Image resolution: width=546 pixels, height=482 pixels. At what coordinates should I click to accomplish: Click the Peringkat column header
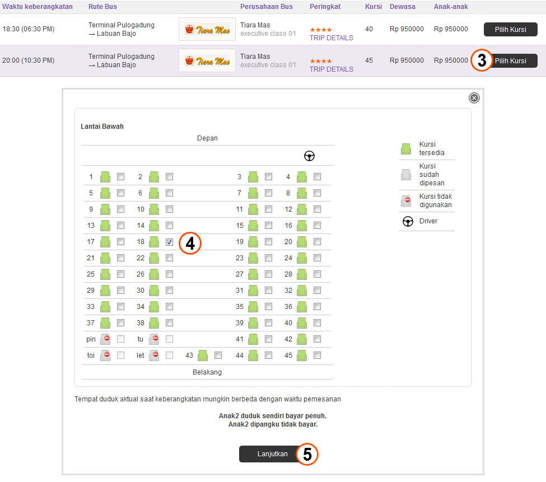325,7
